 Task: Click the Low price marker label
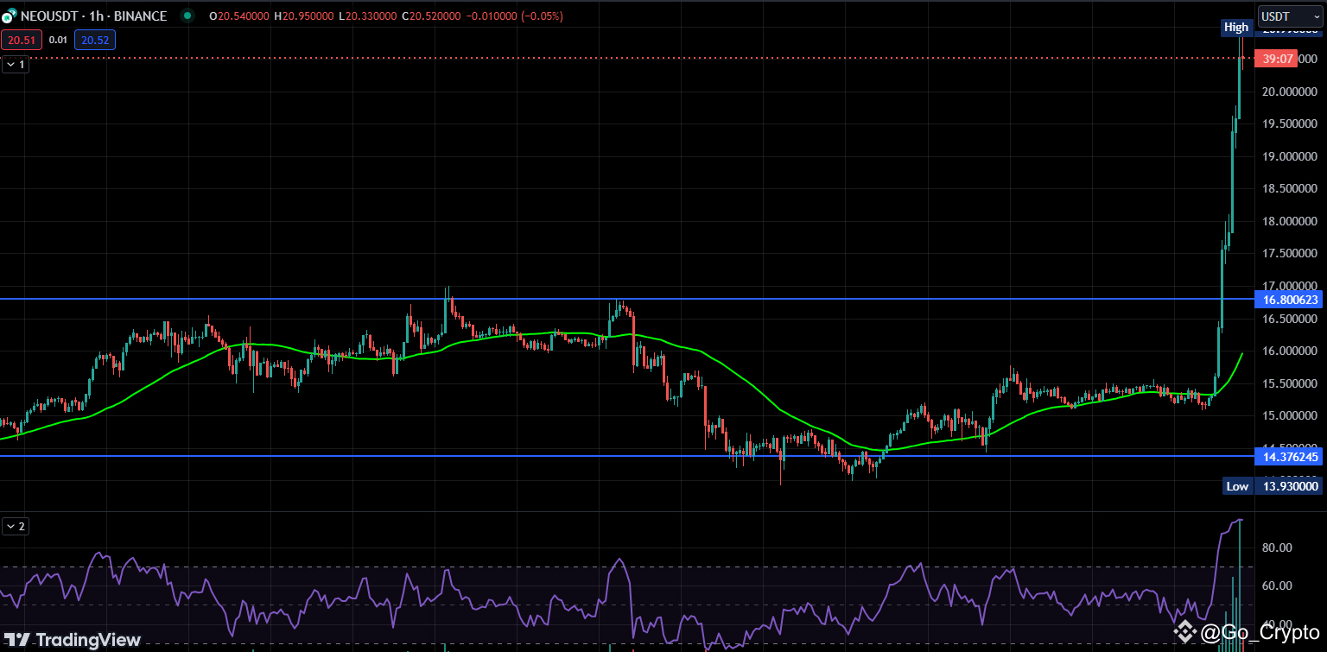click(x=1237, y=486)
